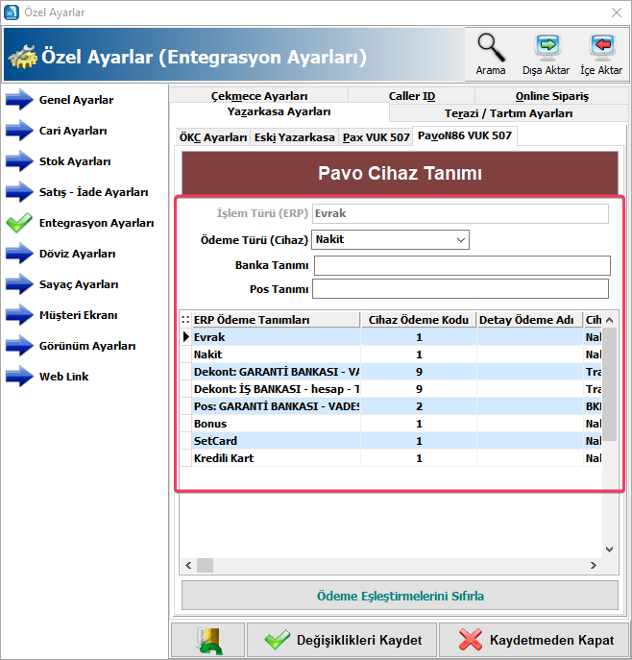This screenshot has width=632, height=660.
Task: Open Stok Ayarları settings page
Action: pyautogui.click(x=75, y=161)
